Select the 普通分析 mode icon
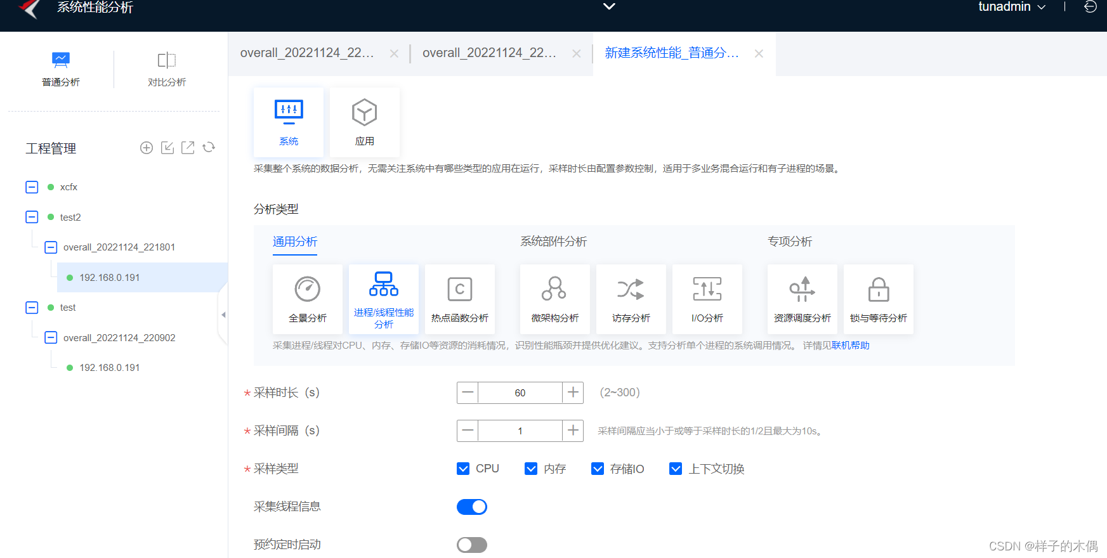Screen dimensions: 1107x558 (x=61, y=60)
